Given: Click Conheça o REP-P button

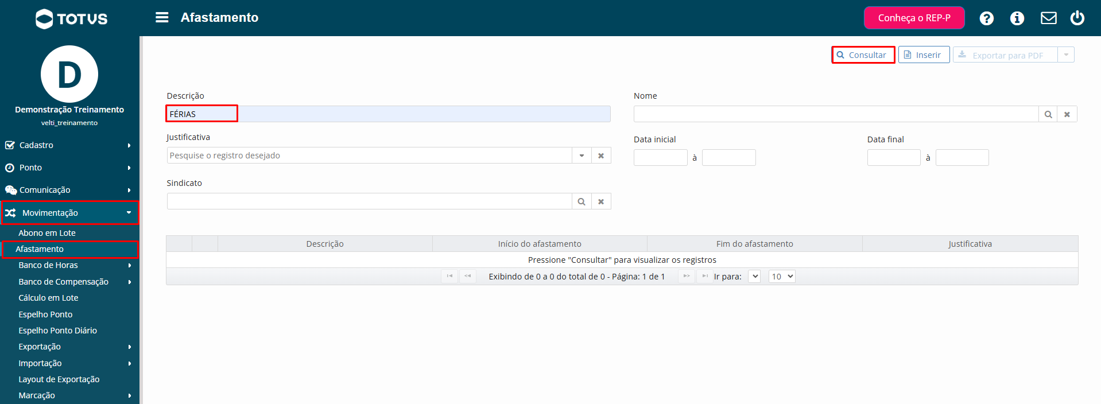Looking at the screenshot, I should point(914,18).
